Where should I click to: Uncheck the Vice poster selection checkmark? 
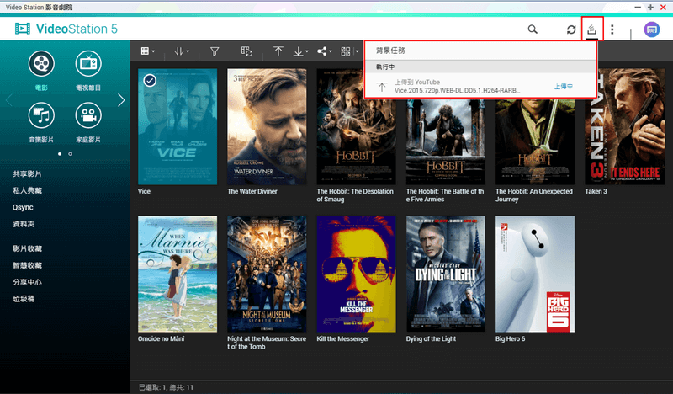[150, 80]
